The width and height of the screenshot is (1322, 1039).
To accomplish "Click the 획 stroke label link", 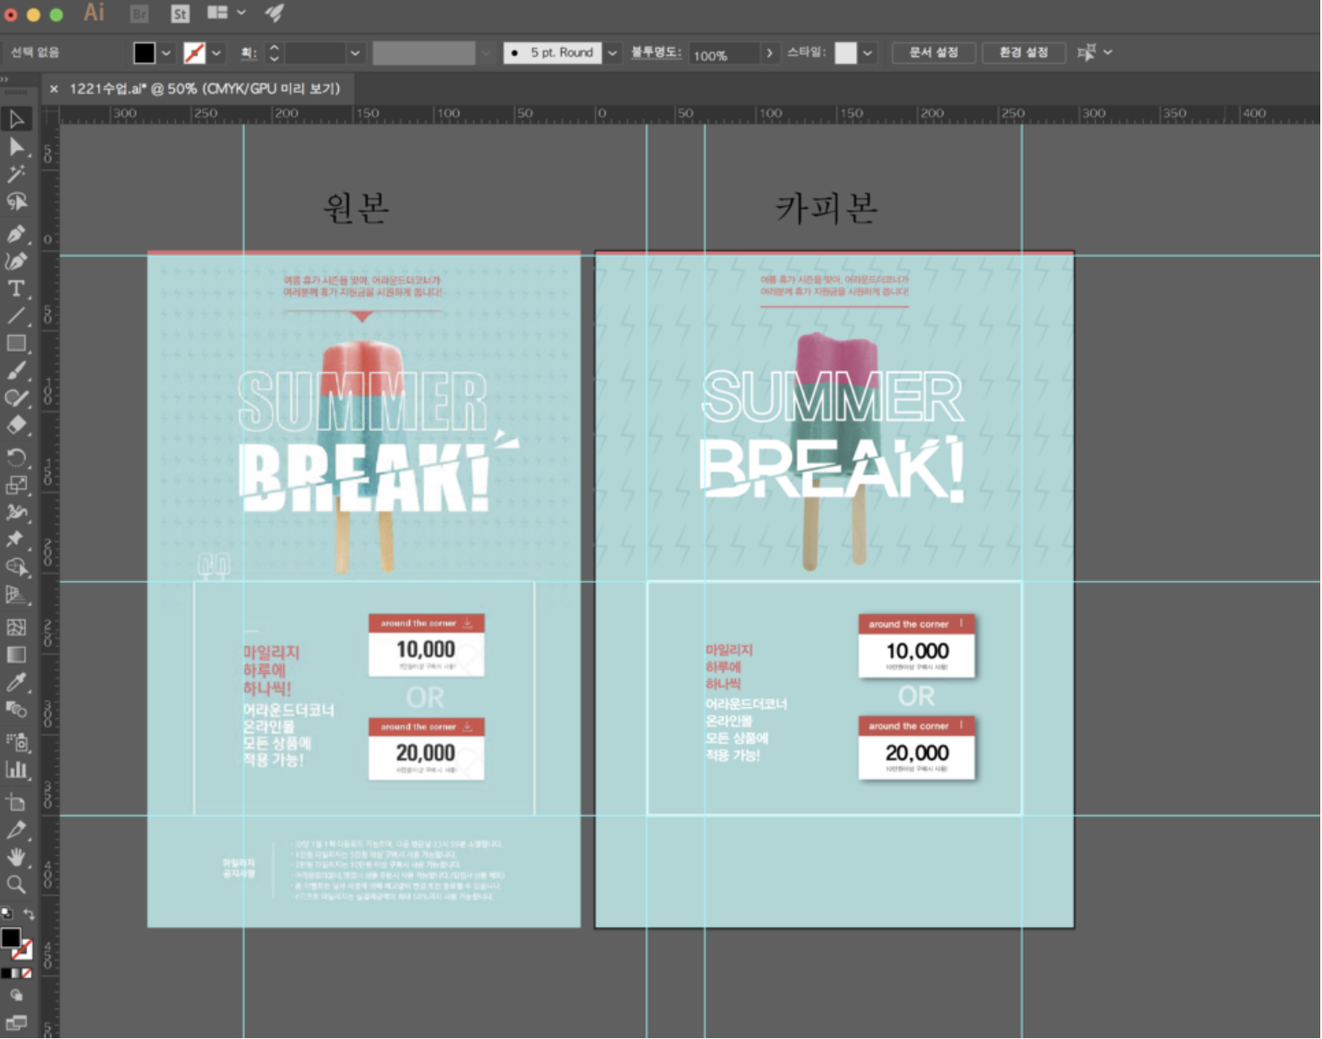I will (x=248, y=53).
